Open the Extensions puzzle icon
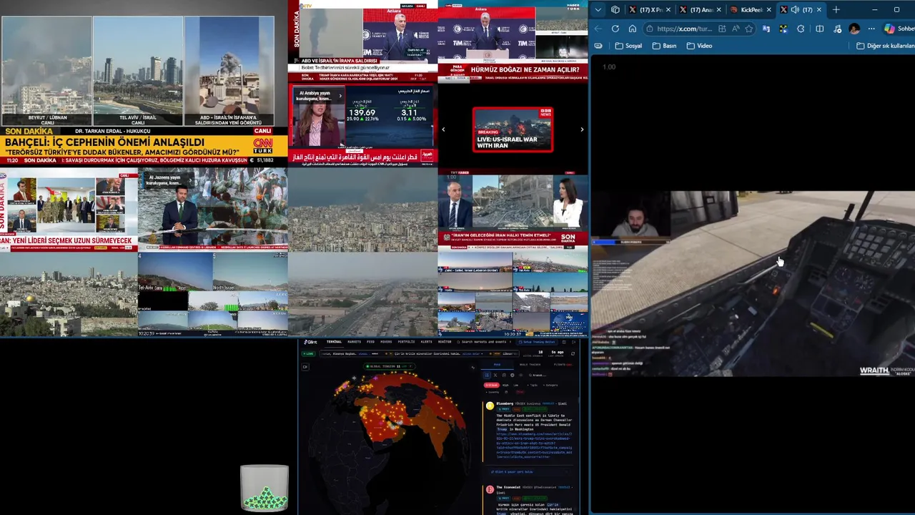 (x=801, y=29)
